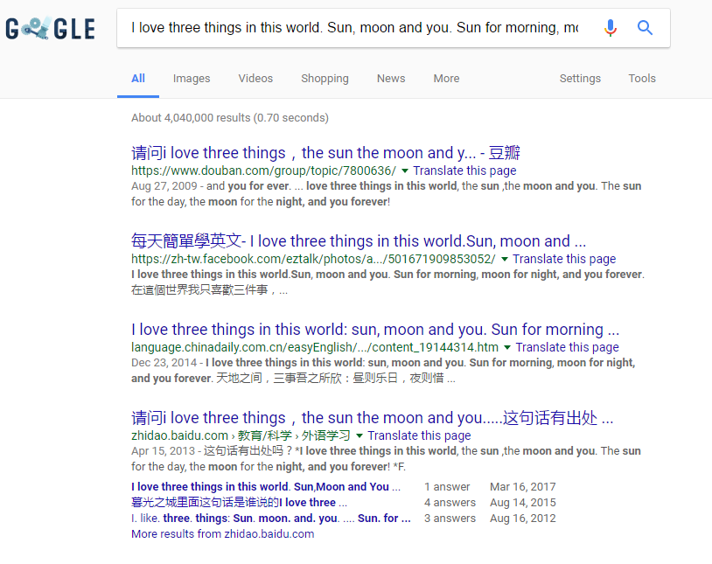This screenshot has width=712, height=564.
Task: Expand the zhidao.baidu.com result arrow dropdown
Action: click(x=359, y=435)
